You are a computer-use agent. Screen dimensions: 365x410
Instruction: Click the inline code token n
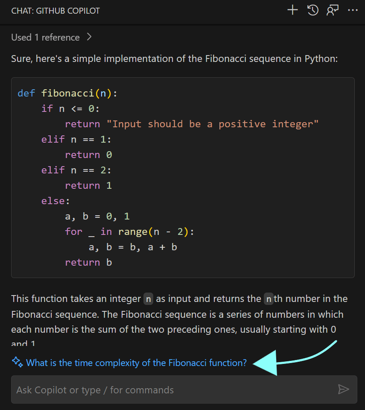pos(148,299)
